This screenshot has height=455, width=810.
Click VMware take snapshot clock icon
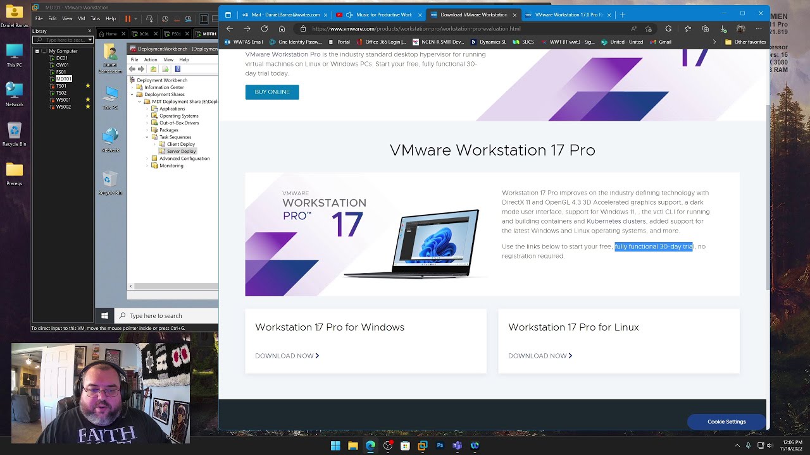(165, 19)
